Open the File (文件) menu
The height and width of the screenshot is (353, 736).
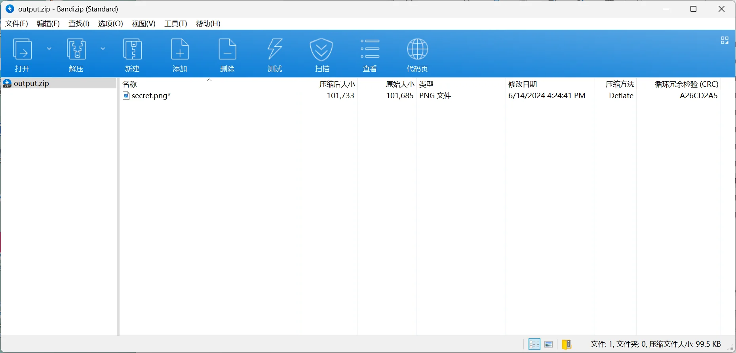17,24
